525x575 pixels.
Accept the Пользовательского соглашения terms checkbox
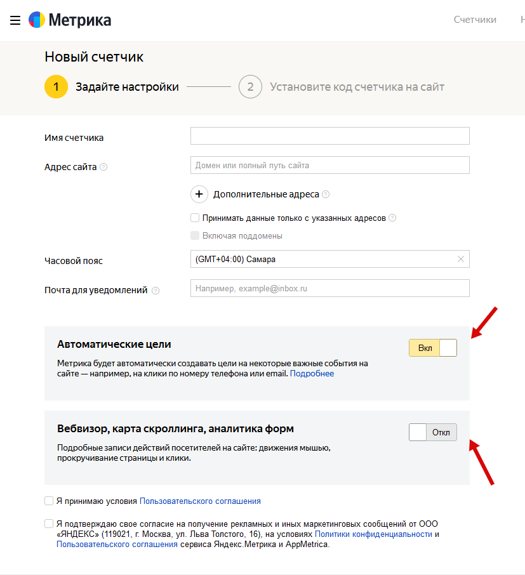click(49, 501)
